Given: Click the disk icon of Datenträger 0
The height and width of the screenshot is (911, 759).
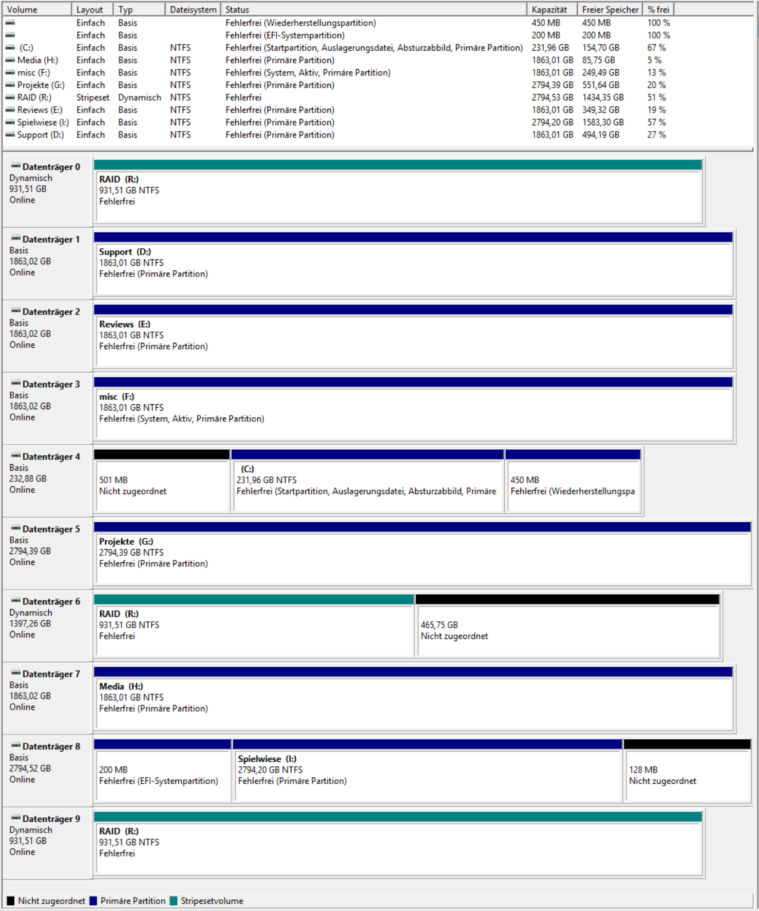Looking at the screenshot, I should 16,166.
